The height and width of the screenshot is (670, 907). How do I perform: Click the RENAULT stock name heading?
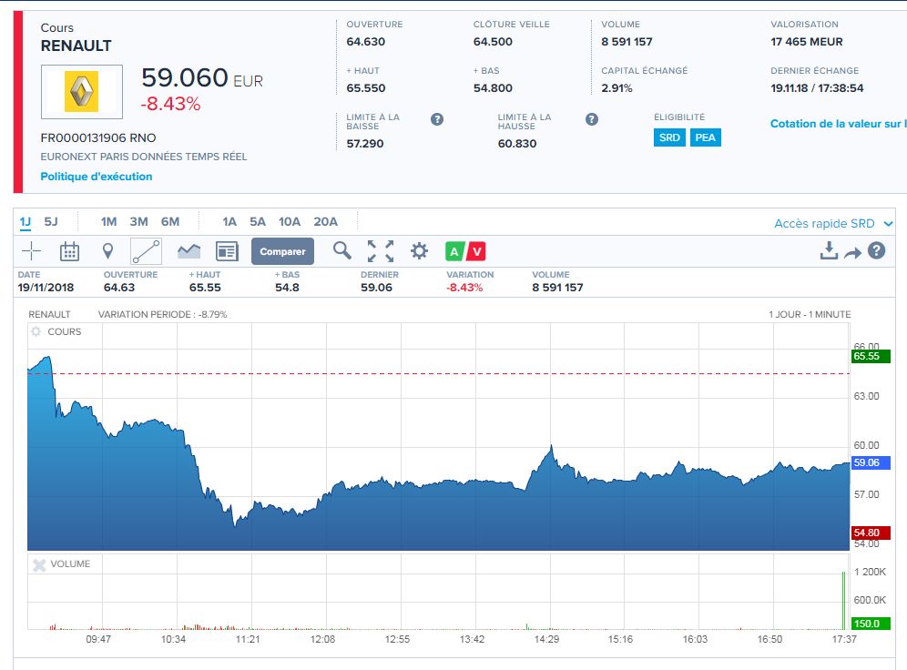[x=76, y=46]
